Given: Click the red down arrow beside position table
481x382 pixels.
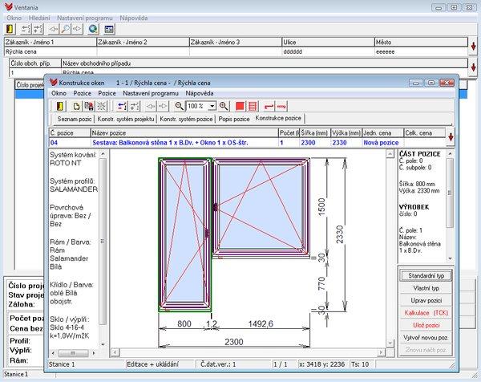Looking at the screenshot, I should point(451,136).
